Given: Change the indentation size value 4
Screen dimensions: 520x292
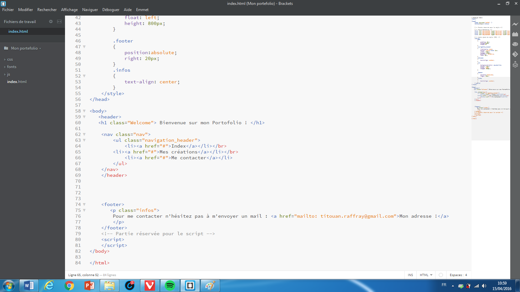Looking at the screenshot, I should 466,275.
